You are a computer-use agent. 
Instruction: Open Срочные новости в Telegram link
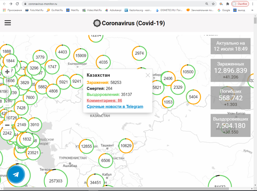115,107
